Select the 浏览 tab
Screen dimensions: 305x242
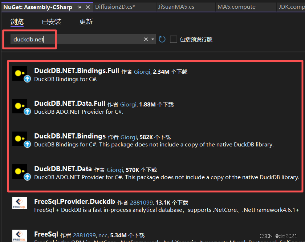(x=17, y=21)
